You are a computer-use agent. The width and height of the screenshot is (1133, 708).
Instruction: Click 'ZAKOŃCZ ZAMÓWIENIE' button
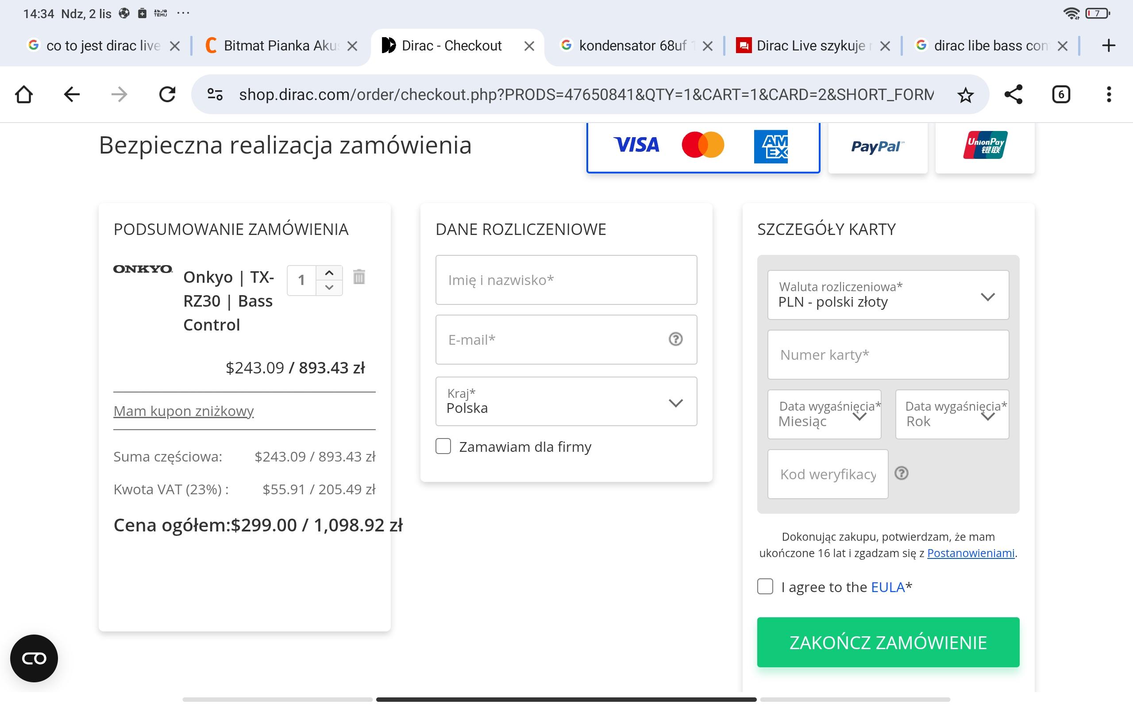tap(888, 642)
